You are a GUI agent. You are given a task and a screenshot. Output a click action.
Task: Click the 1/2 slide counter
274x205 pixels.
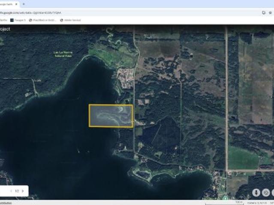[17, 191]
